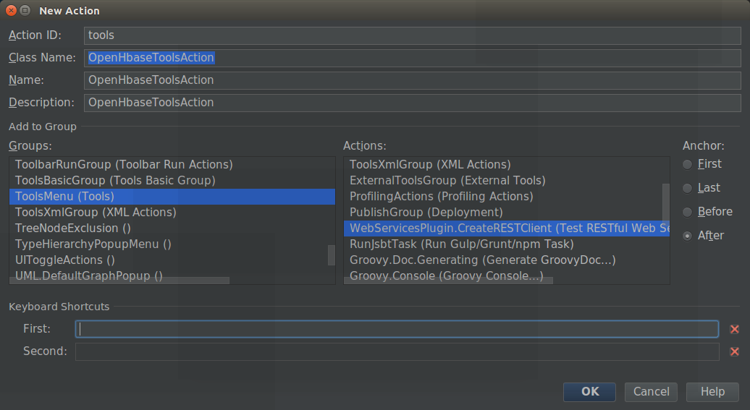Image resolution: width=750 pixels, height=410 pixels.
Task: Select the After anchor radio button
Action: [688, 236]
